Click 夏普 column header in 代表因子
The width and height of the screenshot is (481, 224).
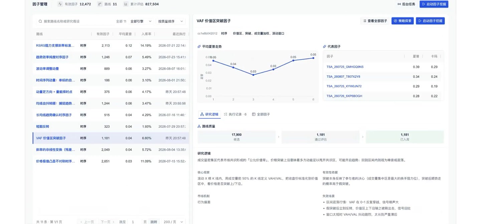(x=416, y=57)
